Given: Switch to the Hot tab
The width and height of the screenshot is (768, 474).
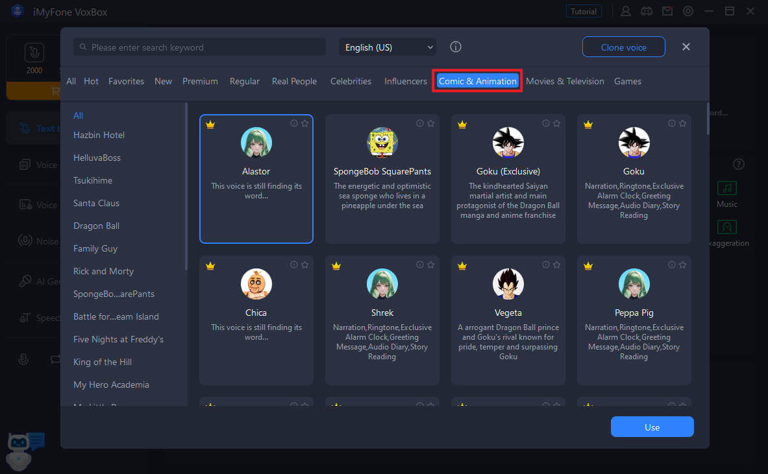Looking at the screenshot, I should click(x=91, y=81).
